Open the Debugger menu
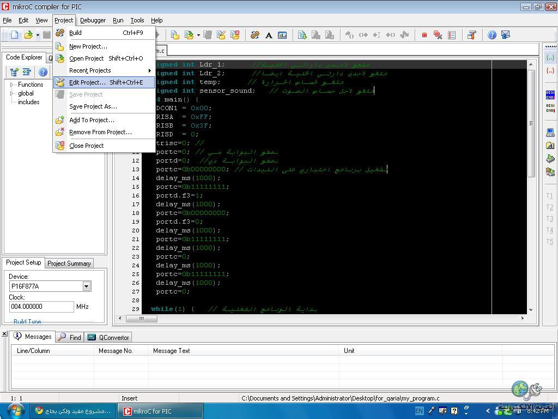Screen dimensions: 558x419 (x=93, y=20)
